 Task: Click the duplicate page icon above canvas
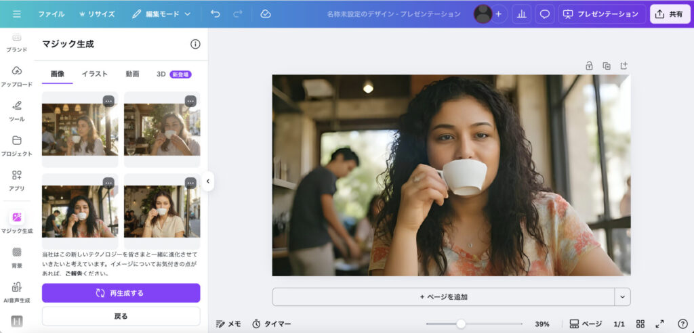click(607, 66)
